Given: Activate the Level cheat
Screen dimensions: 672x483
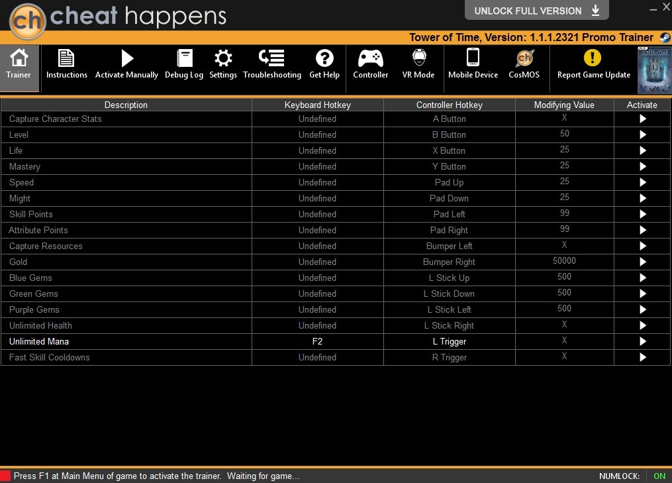Looking at the screenshot, I should click(642, 134).
